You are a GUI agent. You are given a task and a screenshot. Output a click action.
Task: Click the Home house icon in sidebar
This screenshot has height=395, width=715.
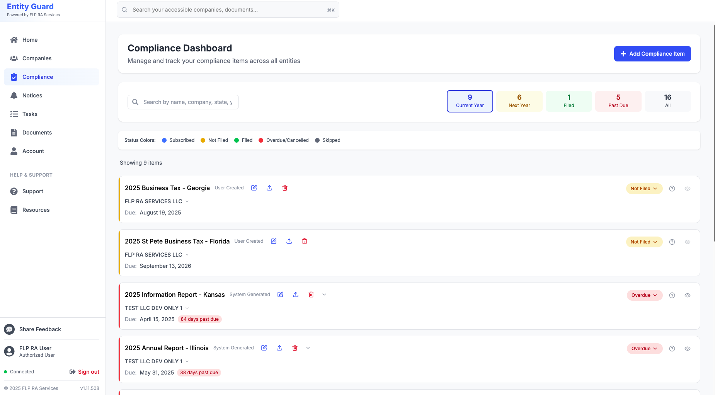click(14, 40)
